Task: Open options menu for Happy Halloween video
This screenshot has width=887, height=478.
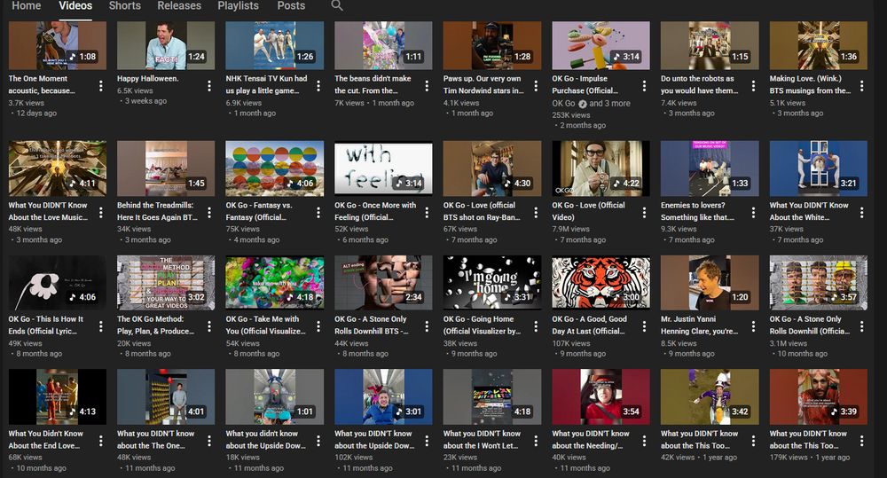Action: pyautogui.click(x=209, y=85)
